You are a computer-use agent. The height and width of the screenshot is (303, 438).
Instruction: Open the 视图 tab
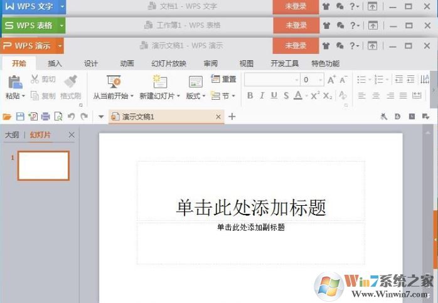(x=247, y=63)
